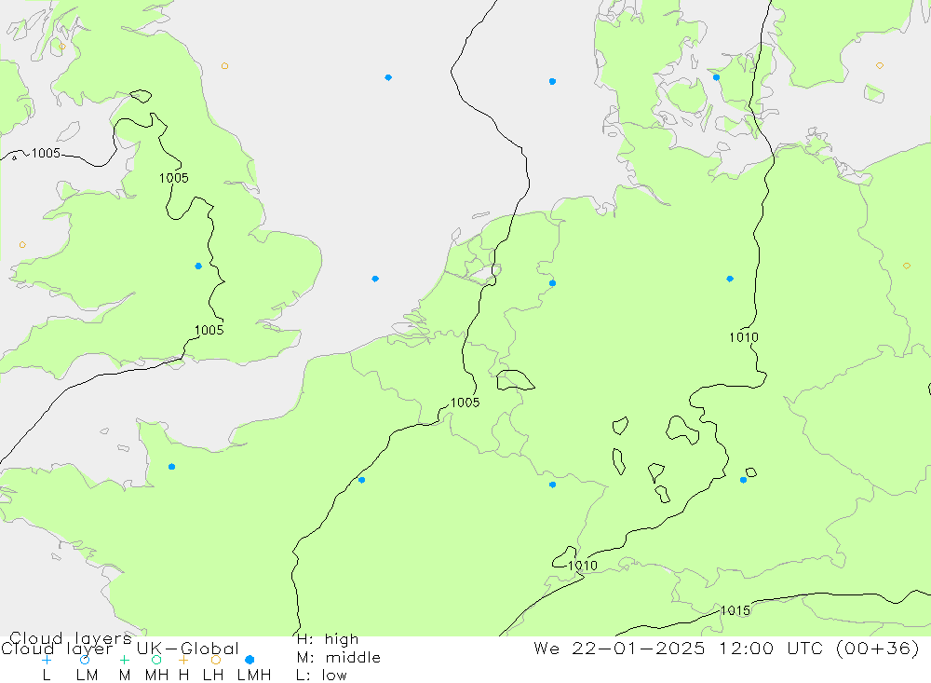This screenshot has height=683, width=931.
Task: Click the 'H: high' legend text
Action: point(328,639)
